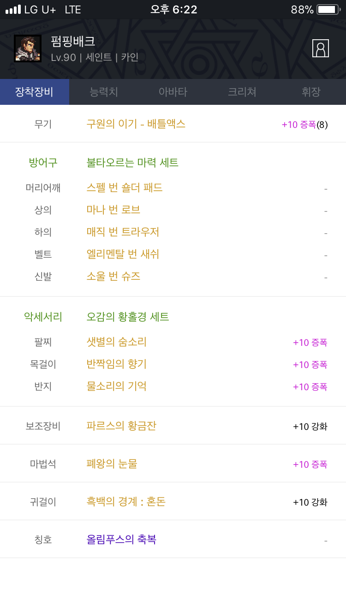Open 스펠 번 숄더 패드 item details

125,188
